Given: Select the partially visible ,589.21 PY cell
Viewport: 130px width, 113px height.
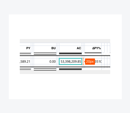Looking at the screenshot, I should 25,62.
